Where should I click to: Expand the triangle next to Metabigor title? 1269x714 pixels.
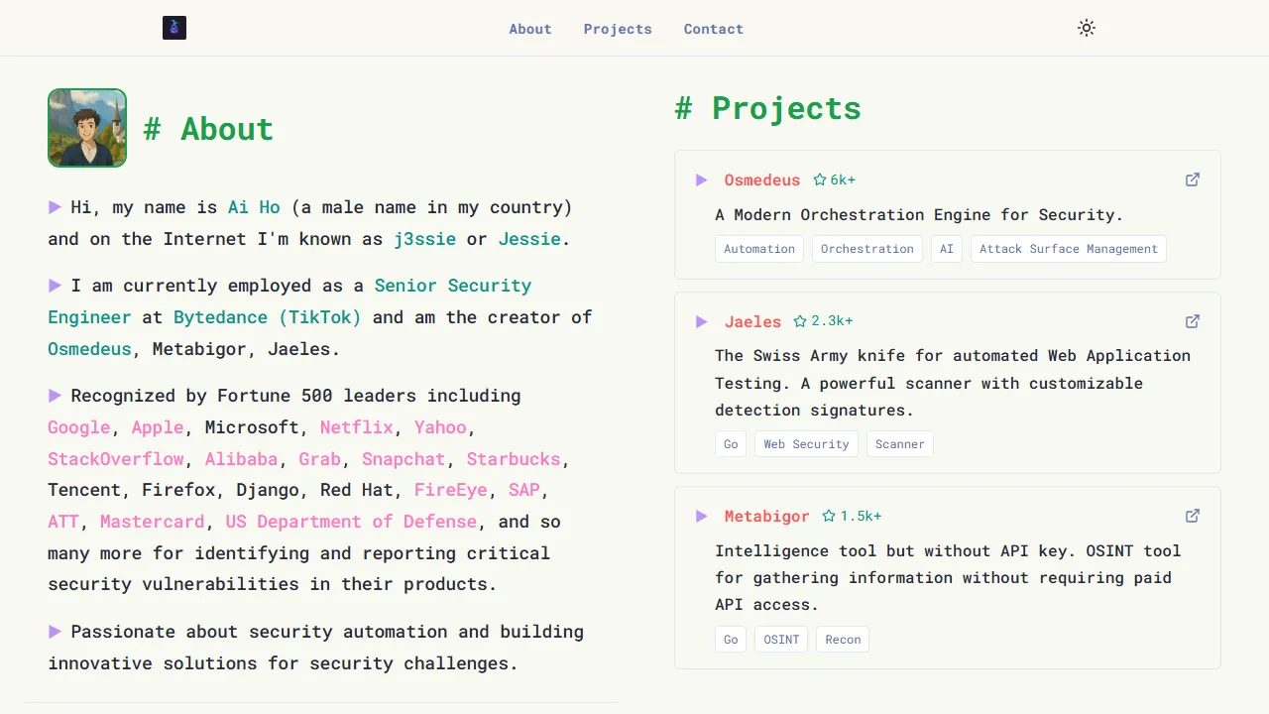point(702,516)
